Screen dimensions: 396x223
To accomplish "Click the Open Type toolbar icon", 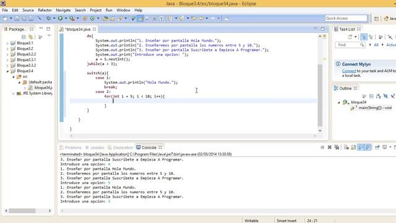I will (105, 19).
